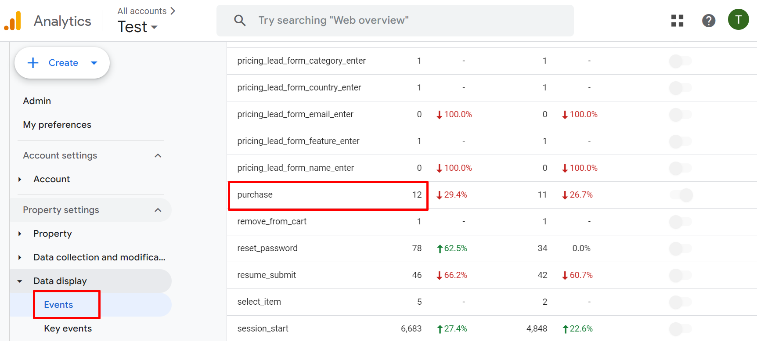The width and height of the screenshot is (757, 346).
Task: Open the purchase event
Action: pyautogui.click(x=255, y=195)
